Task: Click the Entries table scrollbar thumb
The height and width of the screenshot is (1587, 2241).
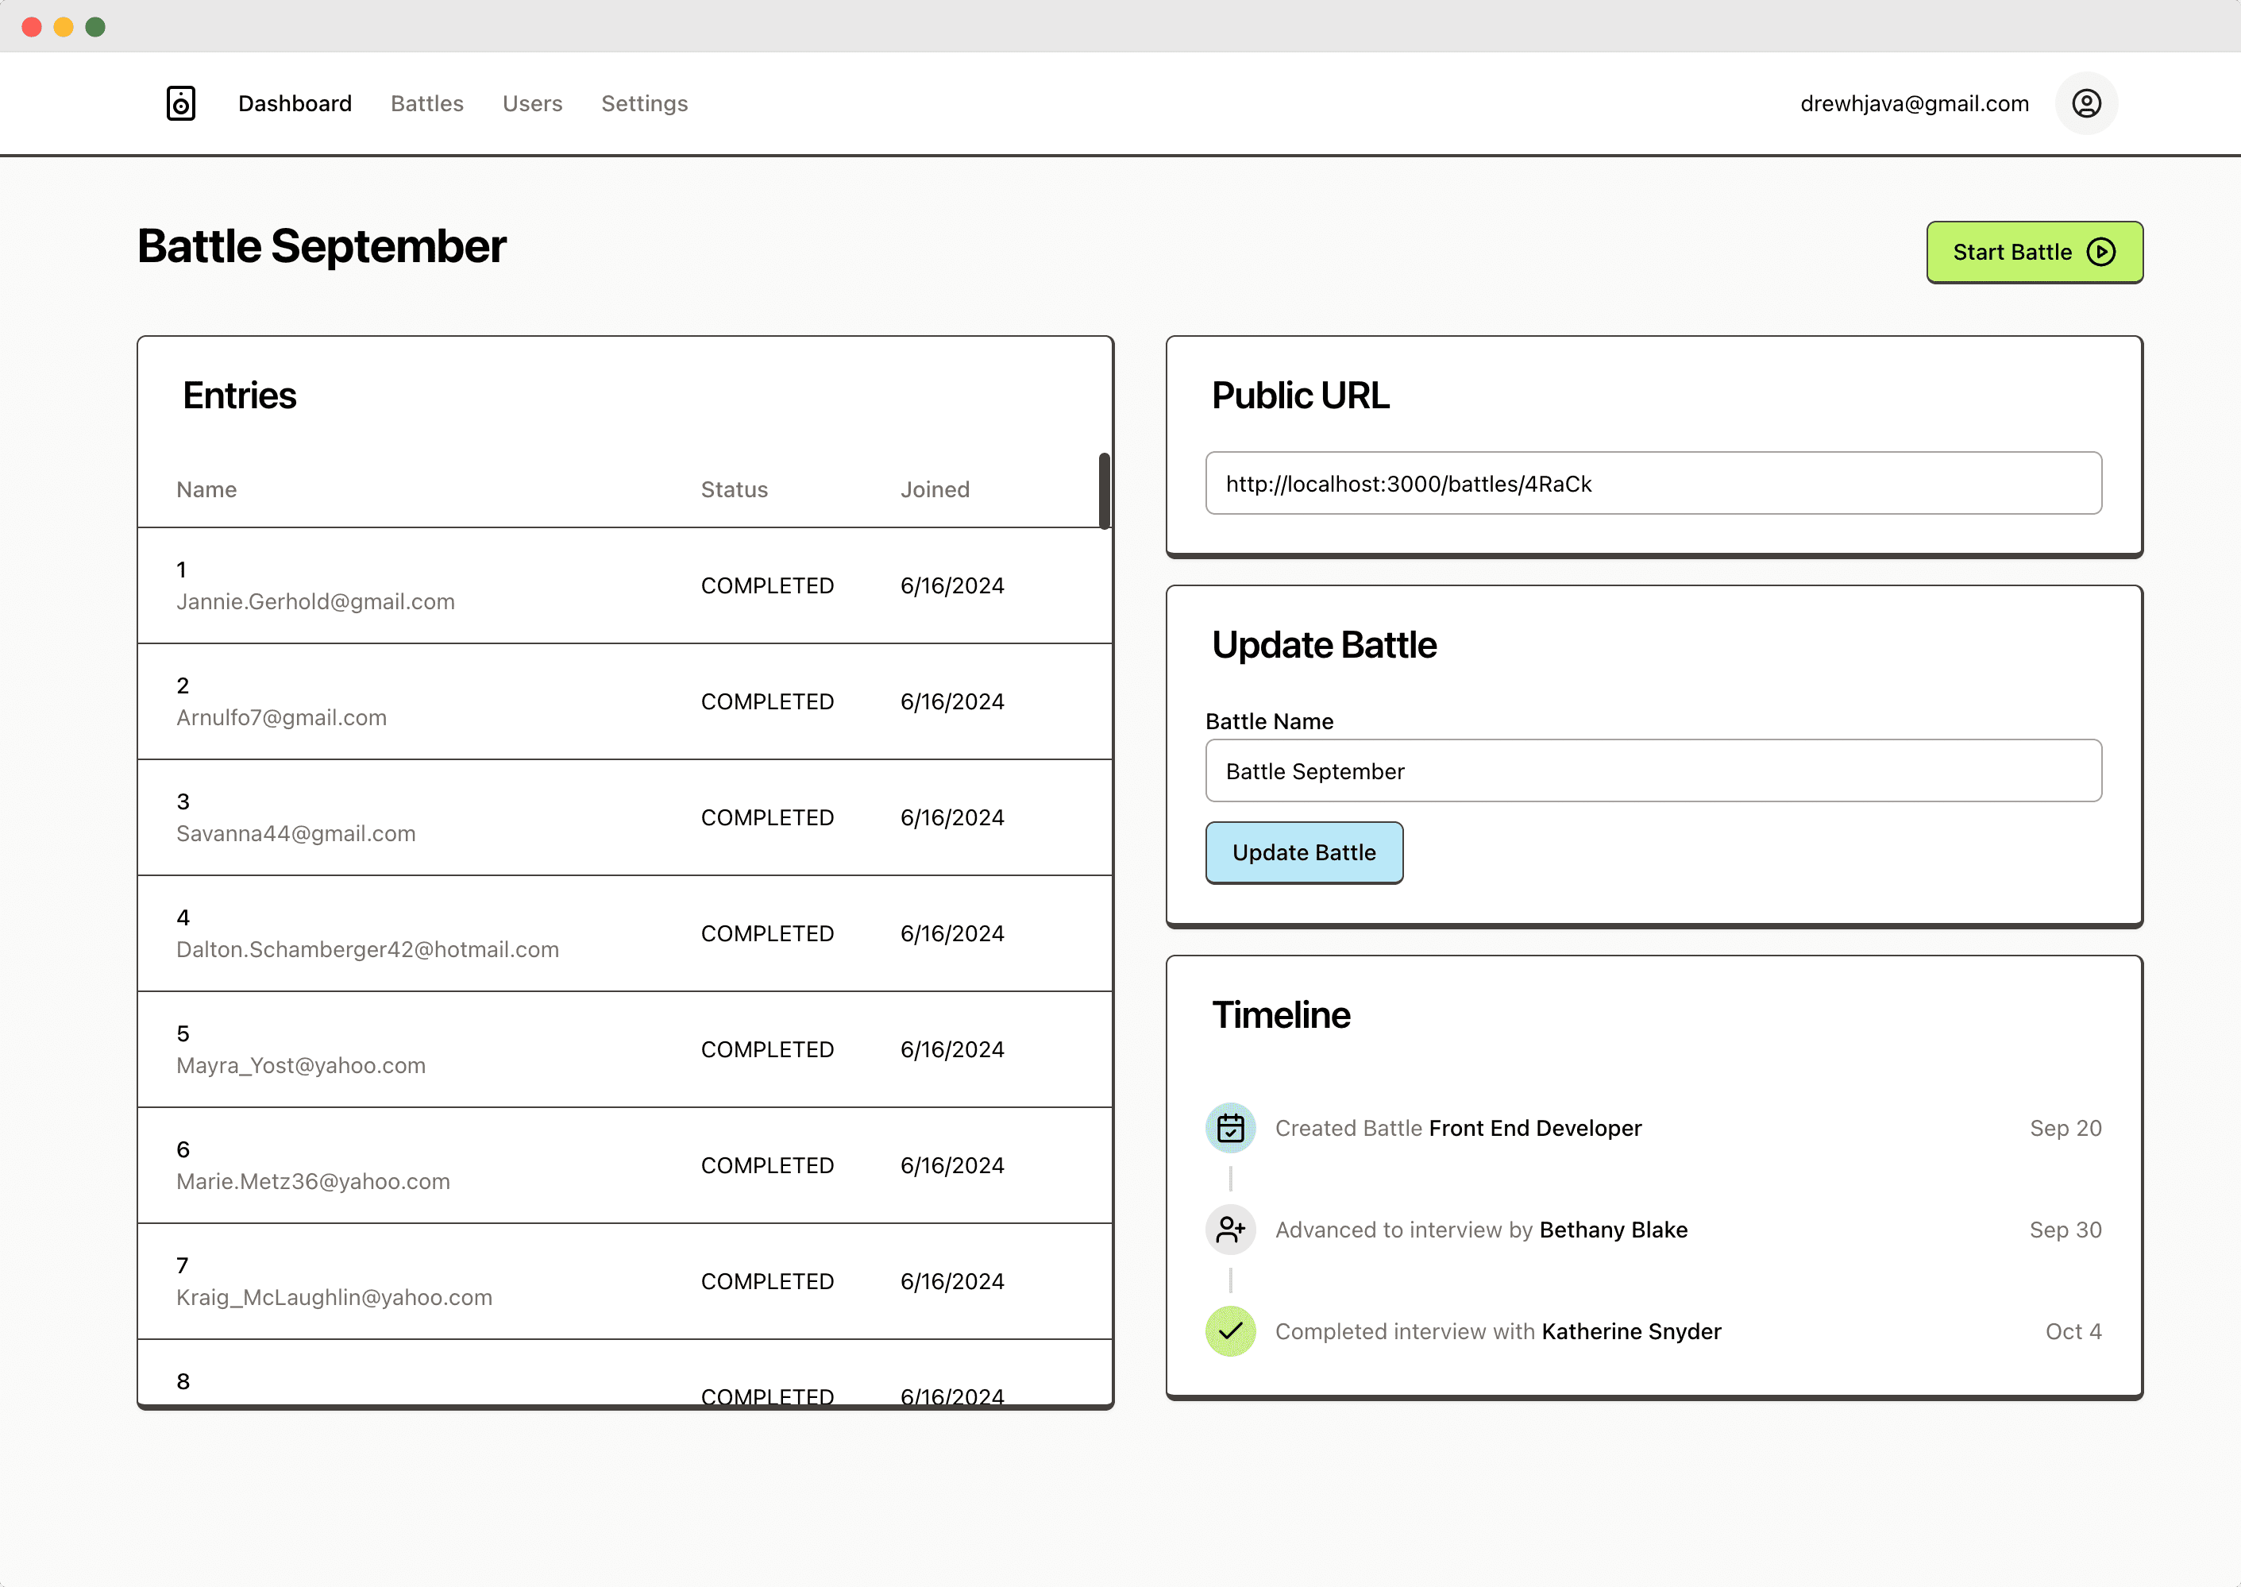Action: pos(1104,491)
